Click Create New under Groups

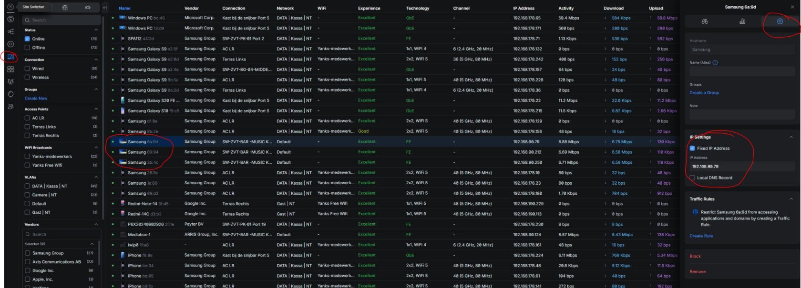36,99
